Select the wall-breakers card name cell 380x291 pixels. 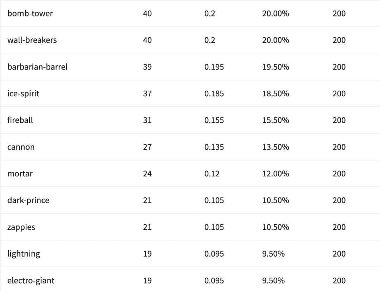click(x=32, y=40)
